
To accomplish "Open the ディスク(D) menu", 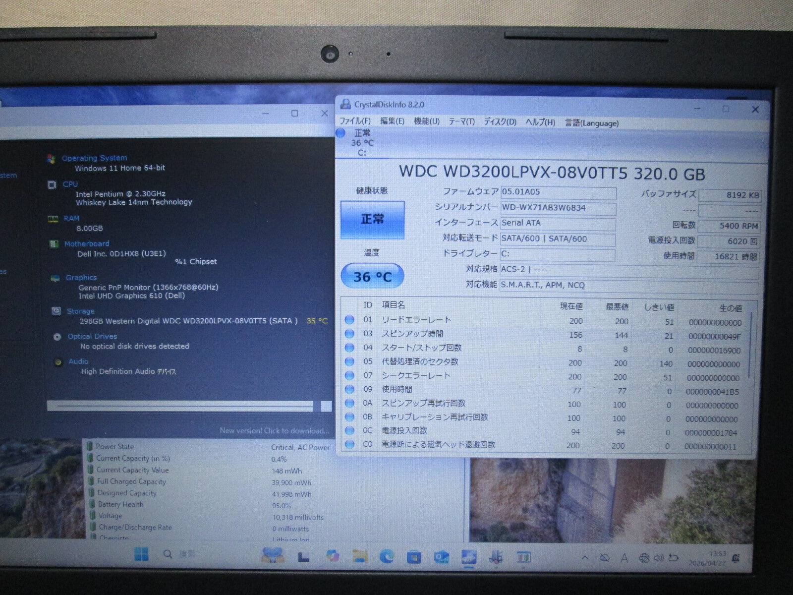I will point(500,122).
